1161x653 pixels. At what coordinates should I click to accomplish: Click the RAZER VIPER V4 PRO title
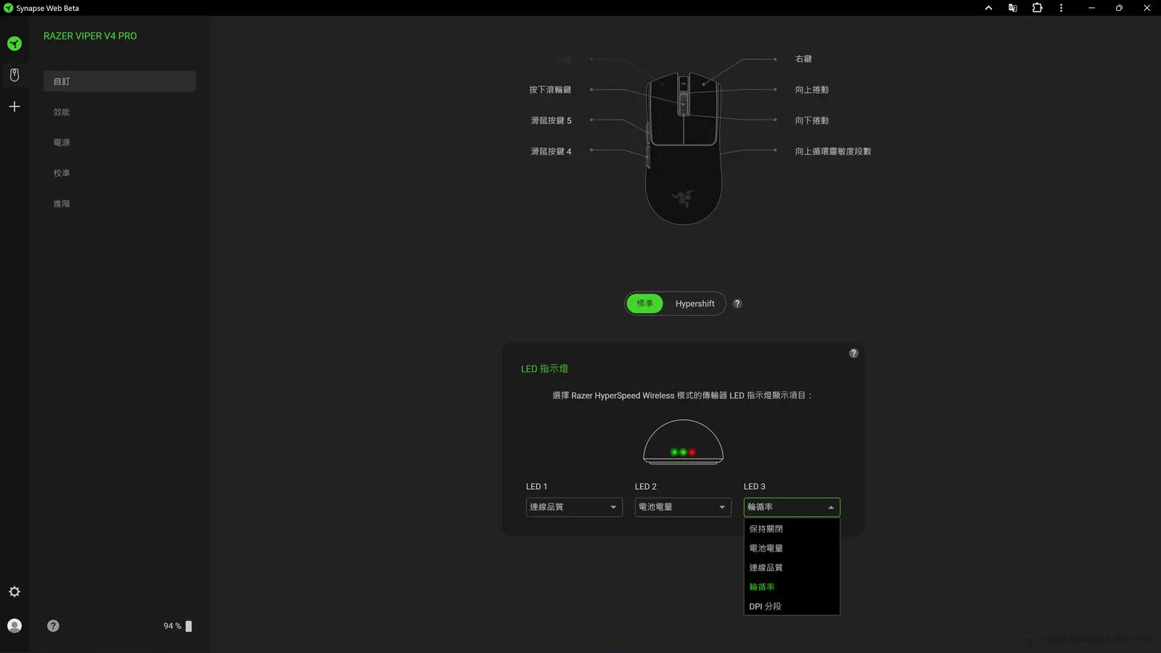pyautogui.click(x=90, y=36)
